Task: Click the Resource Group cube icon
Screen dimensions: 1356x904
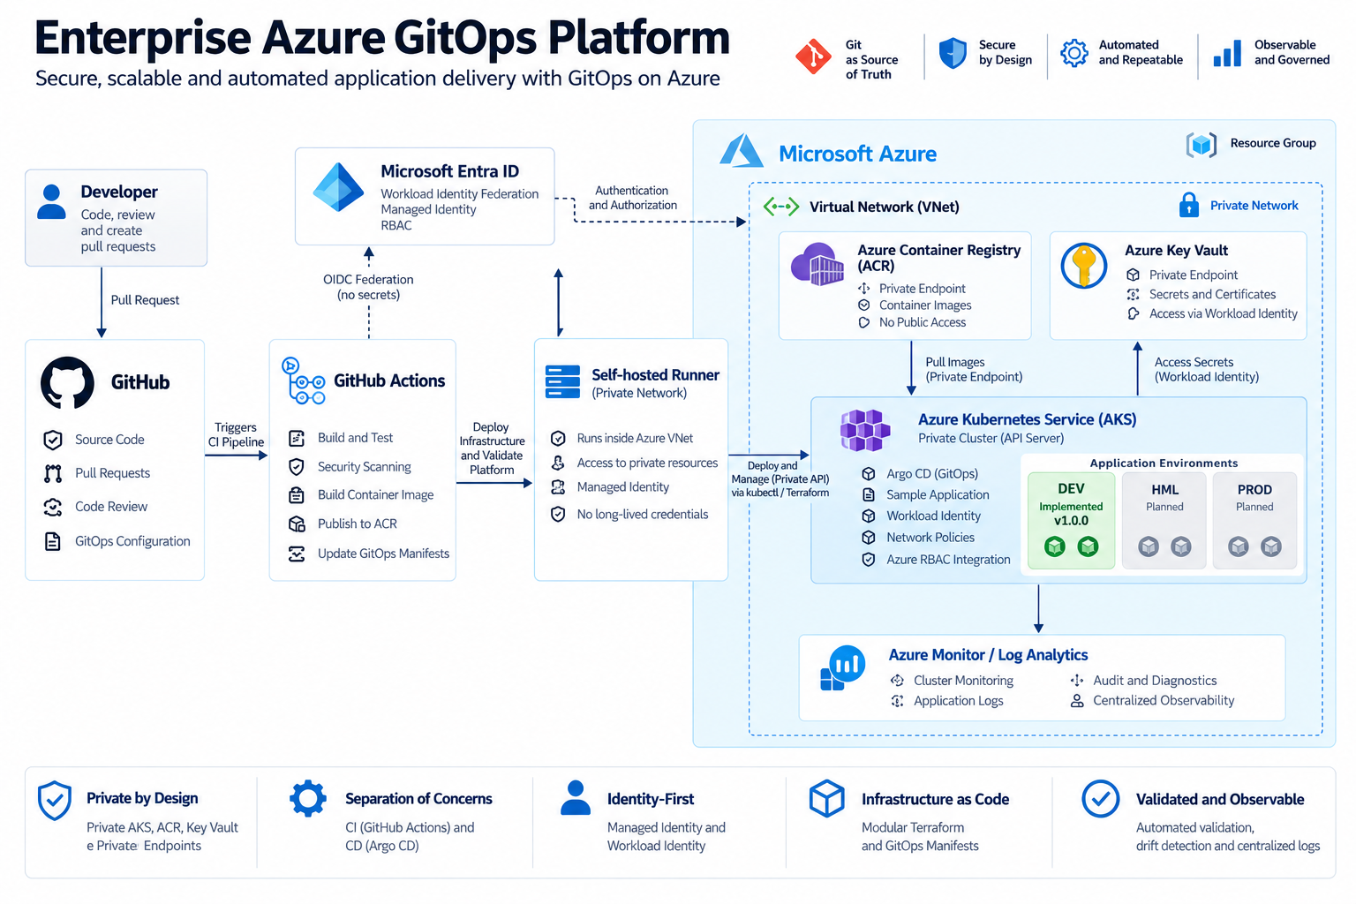Action: pos(1202,144)
